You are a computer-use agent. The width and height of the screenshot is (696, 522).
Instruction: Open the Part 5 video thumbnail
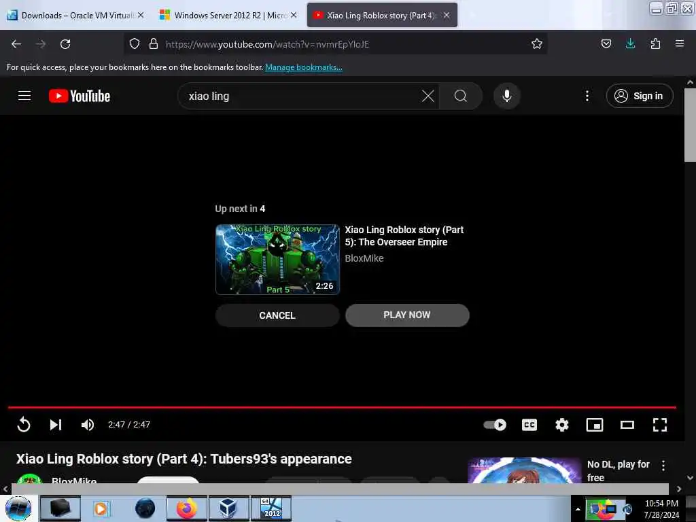277,259
